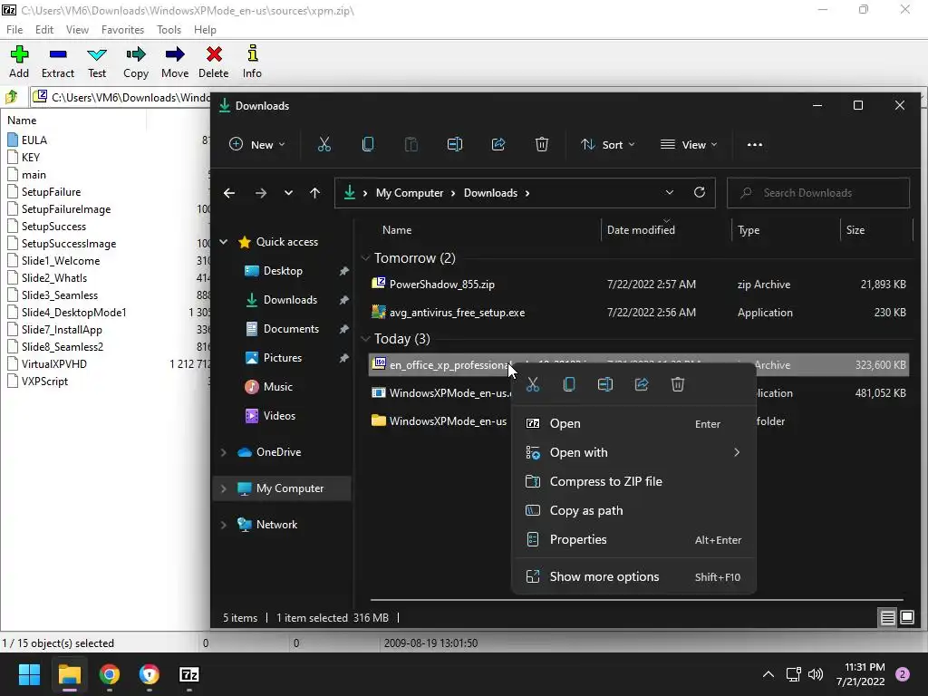Click Share icon in the context menu
This screenshot has width=928, height=696.
(642, 384)
